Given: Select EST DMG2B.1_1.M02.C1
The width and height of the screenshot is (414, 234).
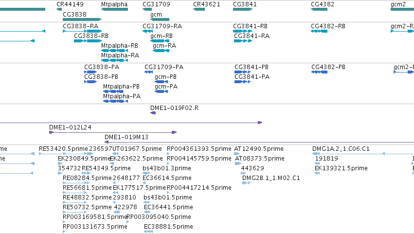Looking at the screenshot, I should pos(271,178).
